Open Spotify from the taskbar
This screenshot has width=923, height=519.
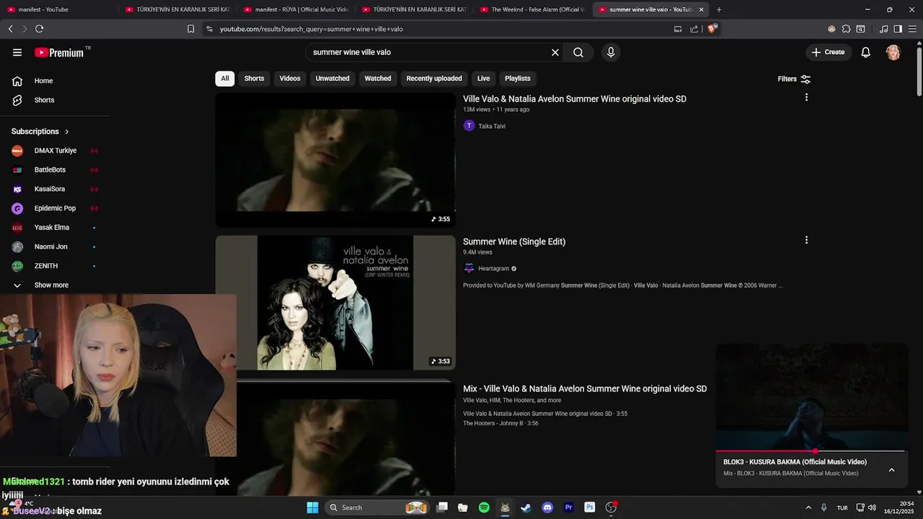pos(484,507)
